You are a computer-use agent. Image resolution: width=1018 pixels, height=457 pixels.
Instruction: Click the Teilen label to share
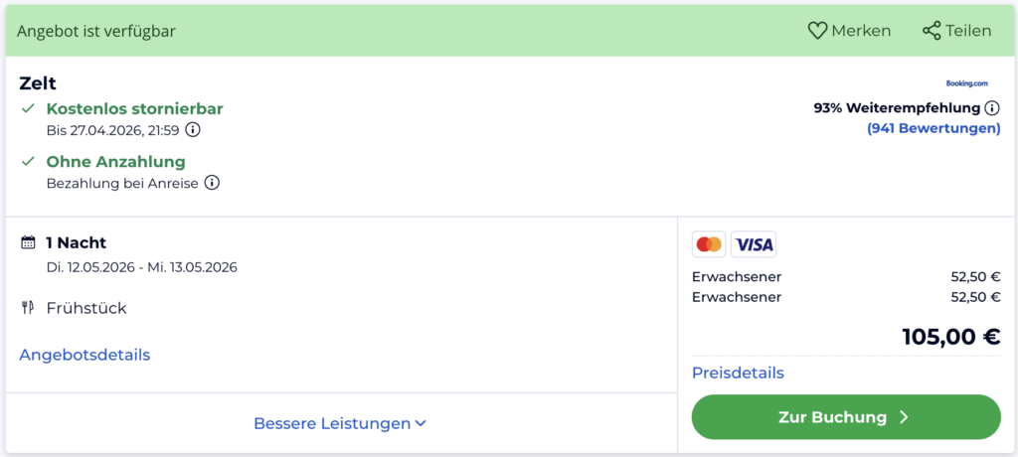tap(968, 31)
